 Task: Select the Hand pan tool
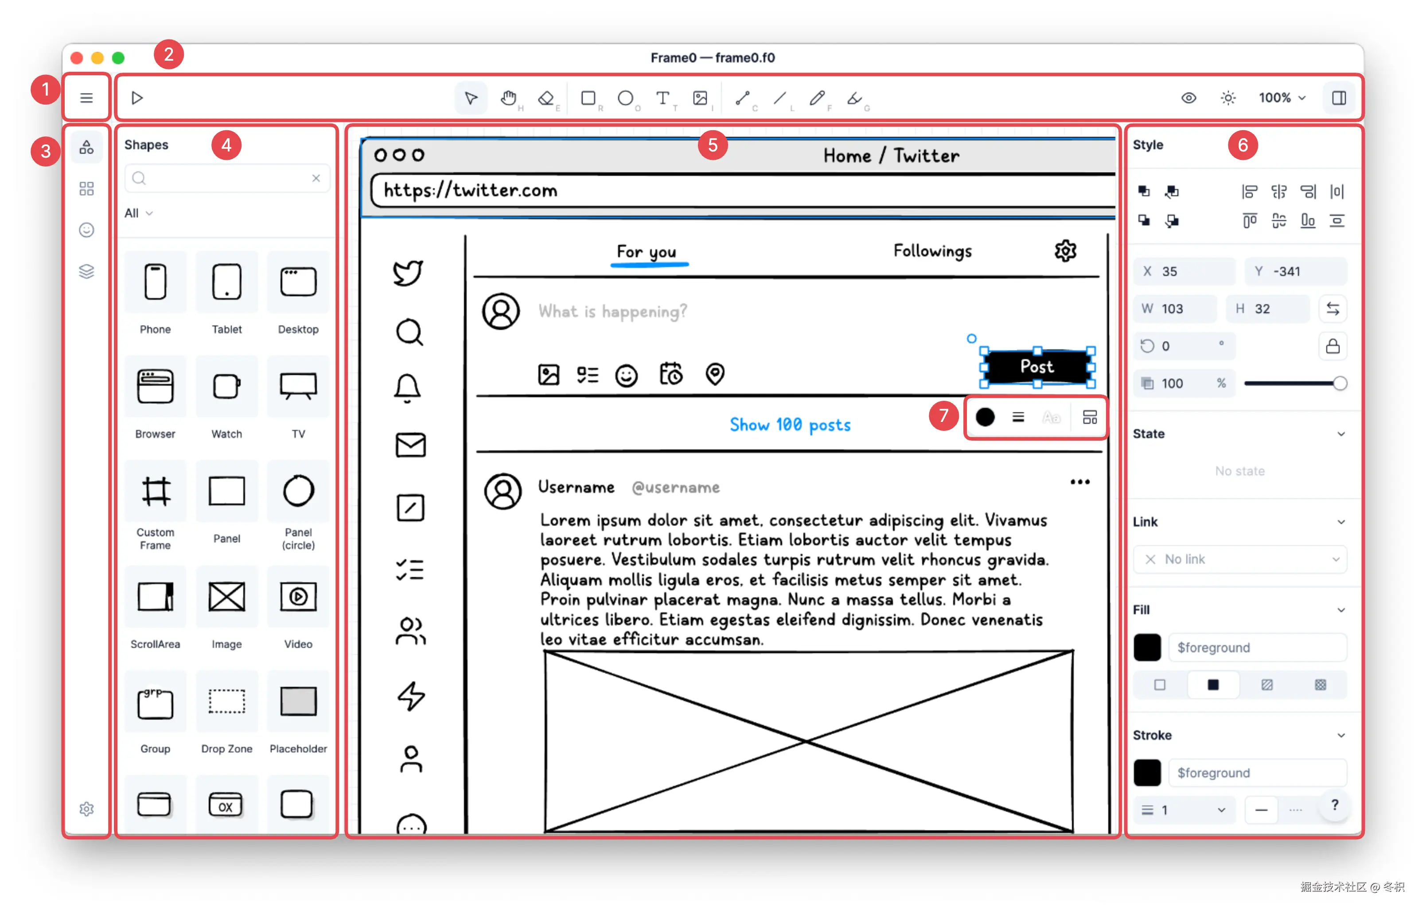tap(508, 98)
